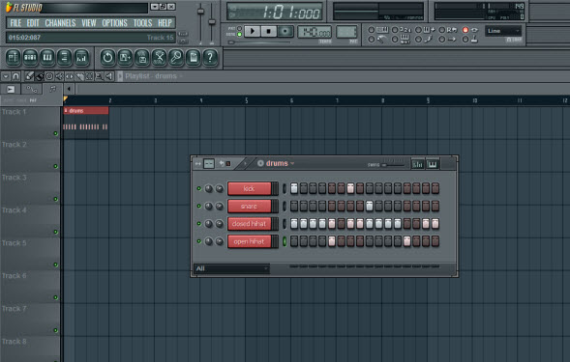
Task: Open Playlist options arrow menu
Action: (x=6, y=76)
